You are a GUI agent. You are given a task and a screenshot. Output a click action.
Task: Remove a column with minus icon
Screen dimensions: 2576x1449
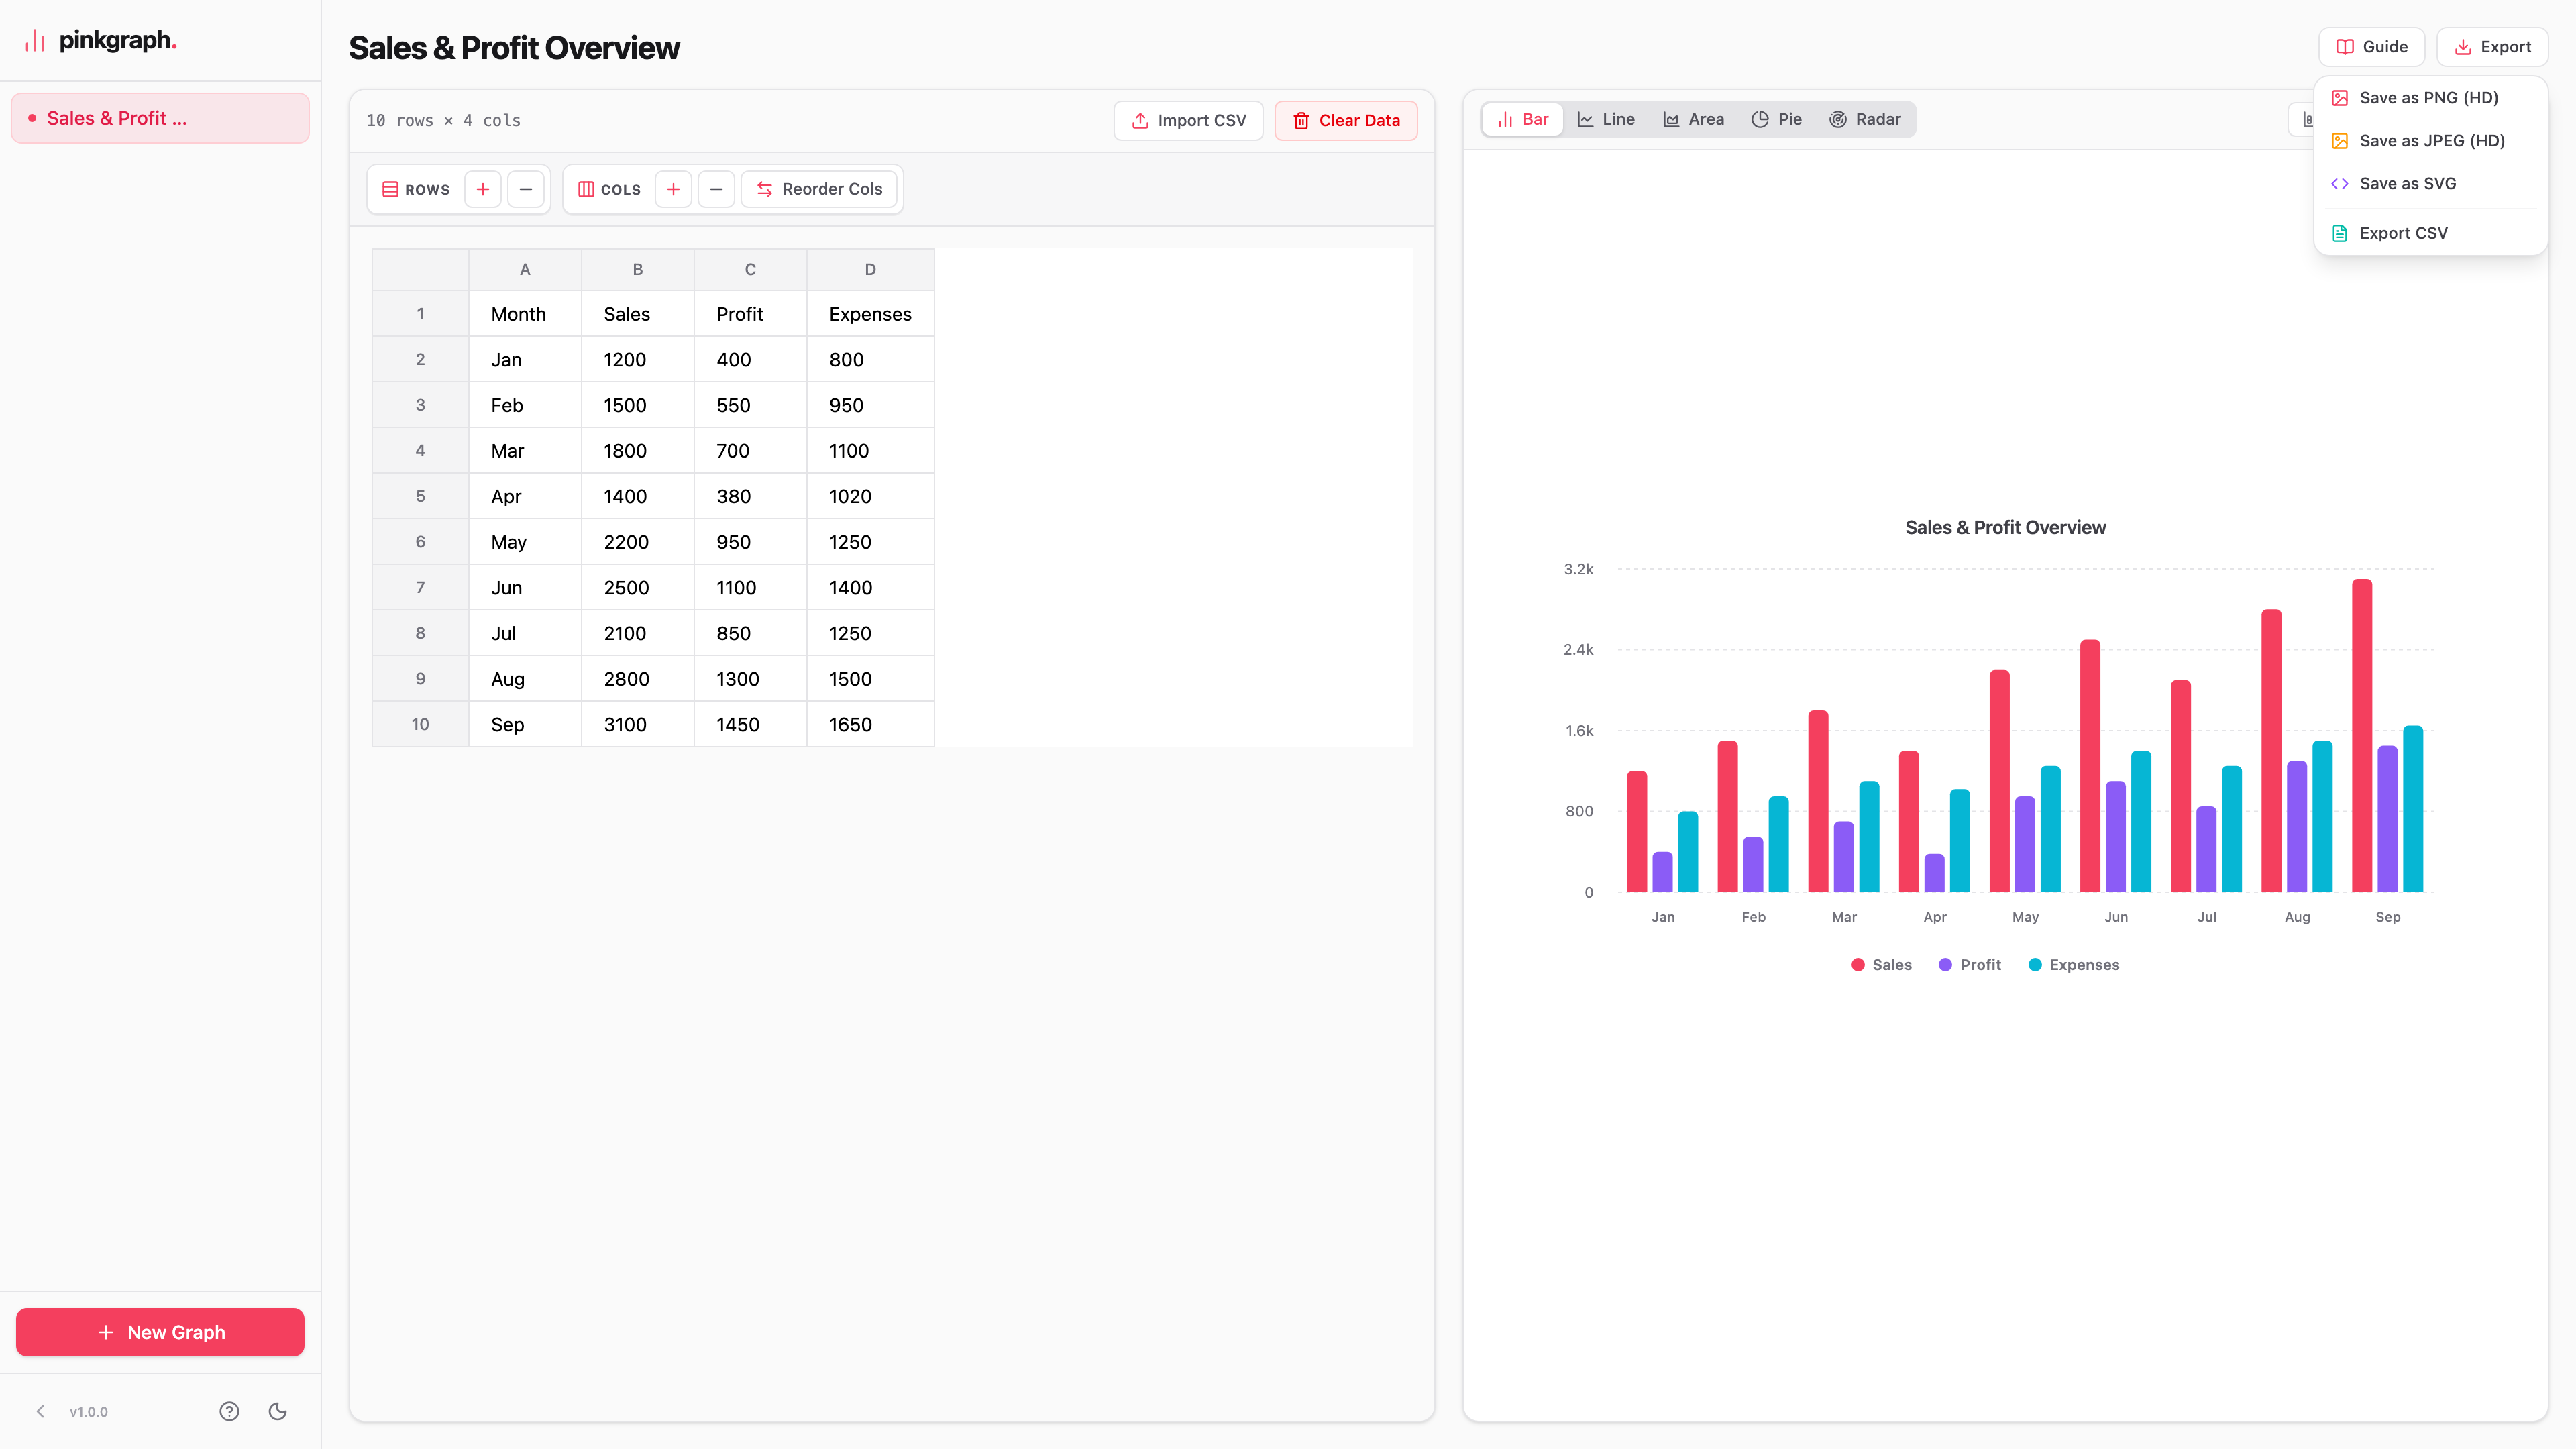click(716, 189)
